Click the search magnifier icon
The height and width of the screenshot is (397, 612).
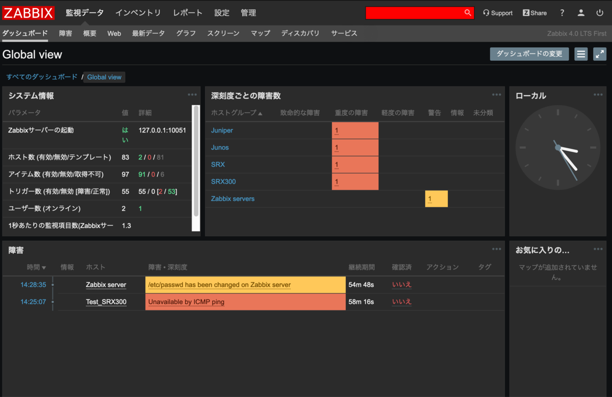pos(468,13)
